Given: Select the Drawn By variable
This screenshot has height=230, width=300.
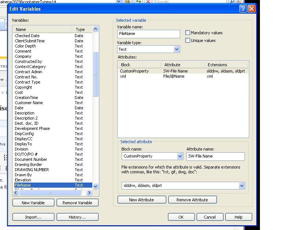Looking at the screenshot, I should (53, 175).
